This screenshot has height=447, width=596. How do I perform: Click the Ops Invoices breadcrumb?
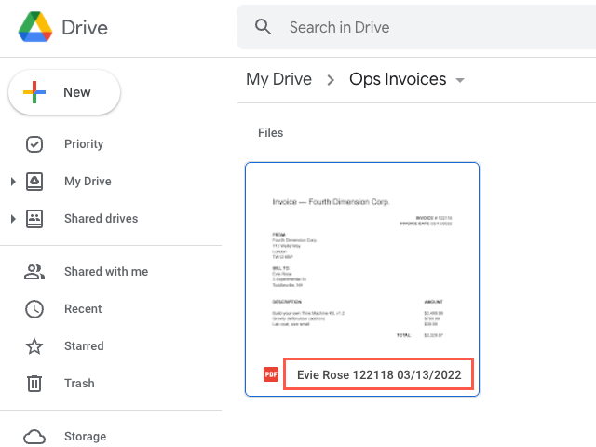click(x=398, y=79)
